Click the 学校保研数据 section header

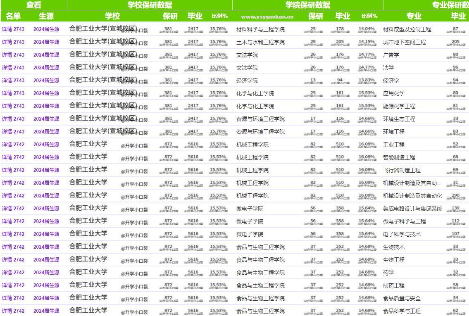[149, 5]
